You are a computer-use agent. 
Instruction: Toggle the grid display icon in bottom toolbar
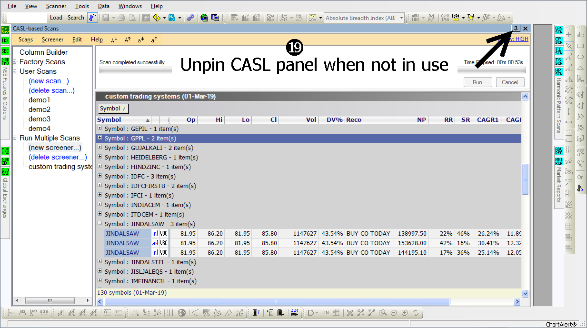(336, 313)
